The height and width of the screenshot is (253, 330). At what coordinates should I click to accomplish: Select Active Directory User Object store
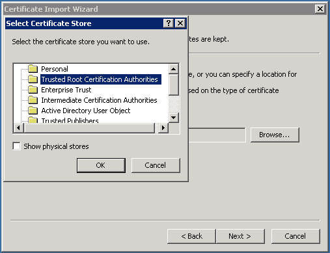(86, 111)
